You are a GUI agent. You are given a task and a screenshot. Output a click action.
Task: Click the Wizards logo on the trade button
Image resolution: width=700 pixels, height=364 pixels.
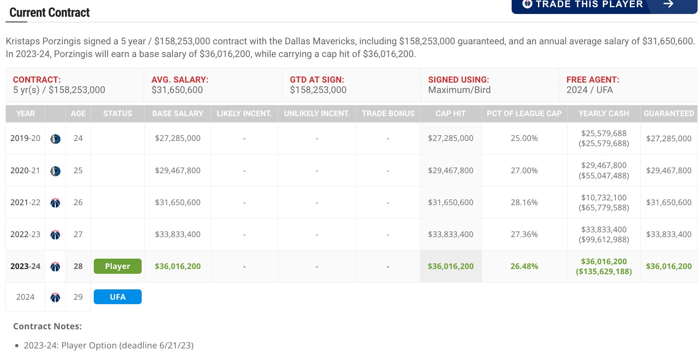pyautogui.click(x=527, y=4)
